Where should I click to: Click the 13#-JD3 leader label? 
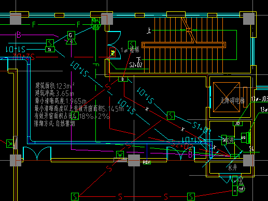point(260,99)
